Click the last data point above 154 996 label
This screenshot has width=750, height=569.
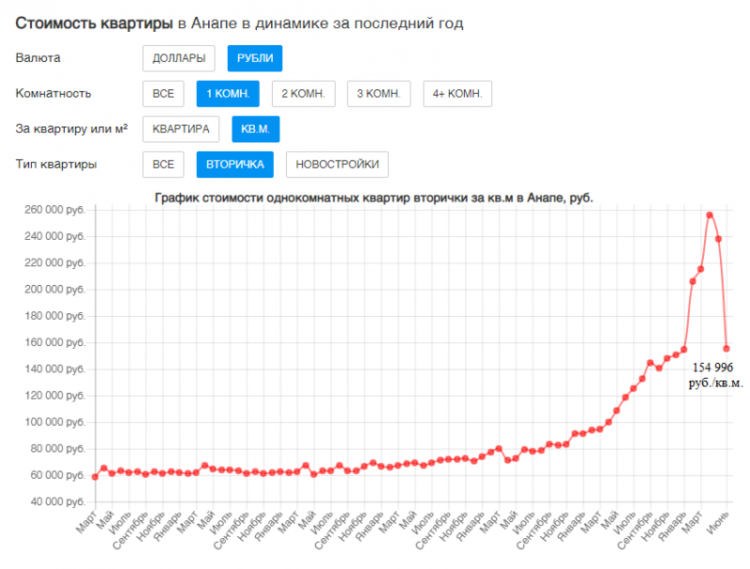pos(727,349)
